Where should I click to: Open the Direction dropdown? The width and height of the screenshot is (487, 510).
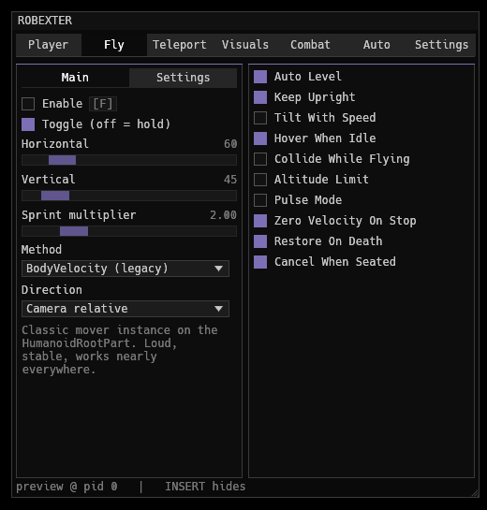click(125, 309)
